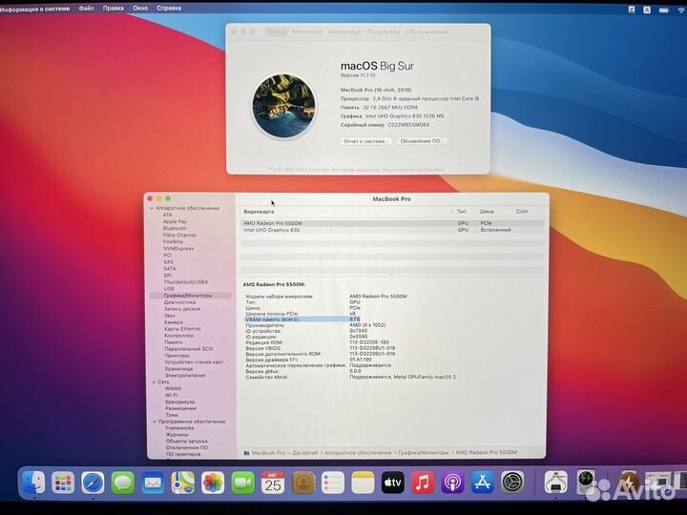Open Contacts from the Dock
The image size is (687, 515).
[x=303, y=483]
